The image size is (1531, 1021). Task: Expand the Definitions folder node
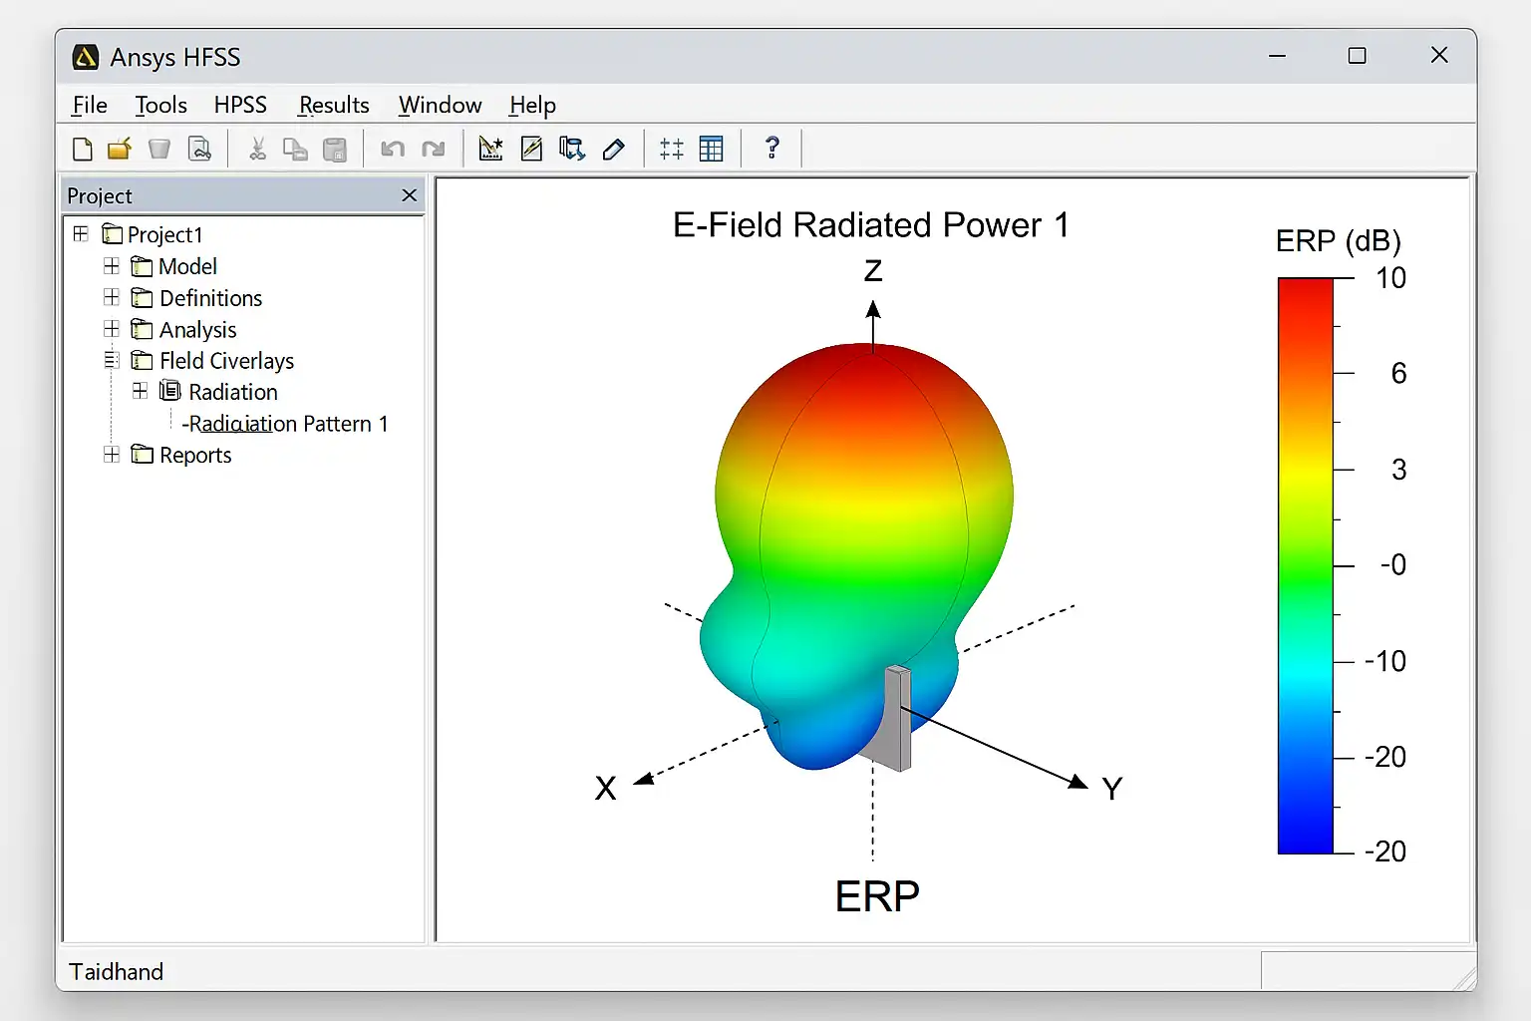click(x=112, y=298)
